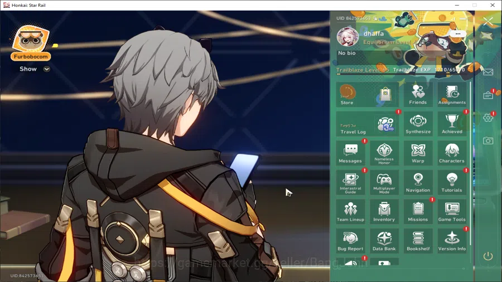Open Nameless Honor
Image resolution: width=502 pixels, height=282 pixels.
(x=384, y=153)
